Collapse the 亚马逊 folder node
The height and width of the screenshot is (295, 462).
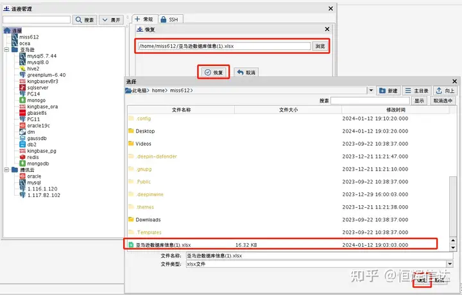pos(6,50)
